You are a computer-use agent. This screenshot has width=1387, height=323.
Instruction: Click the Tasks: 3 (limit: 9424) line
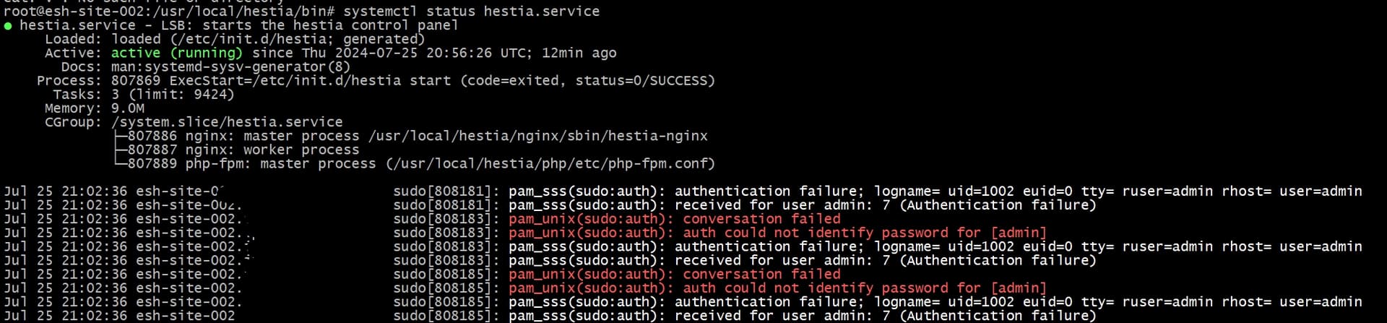[x=143, y=94]
